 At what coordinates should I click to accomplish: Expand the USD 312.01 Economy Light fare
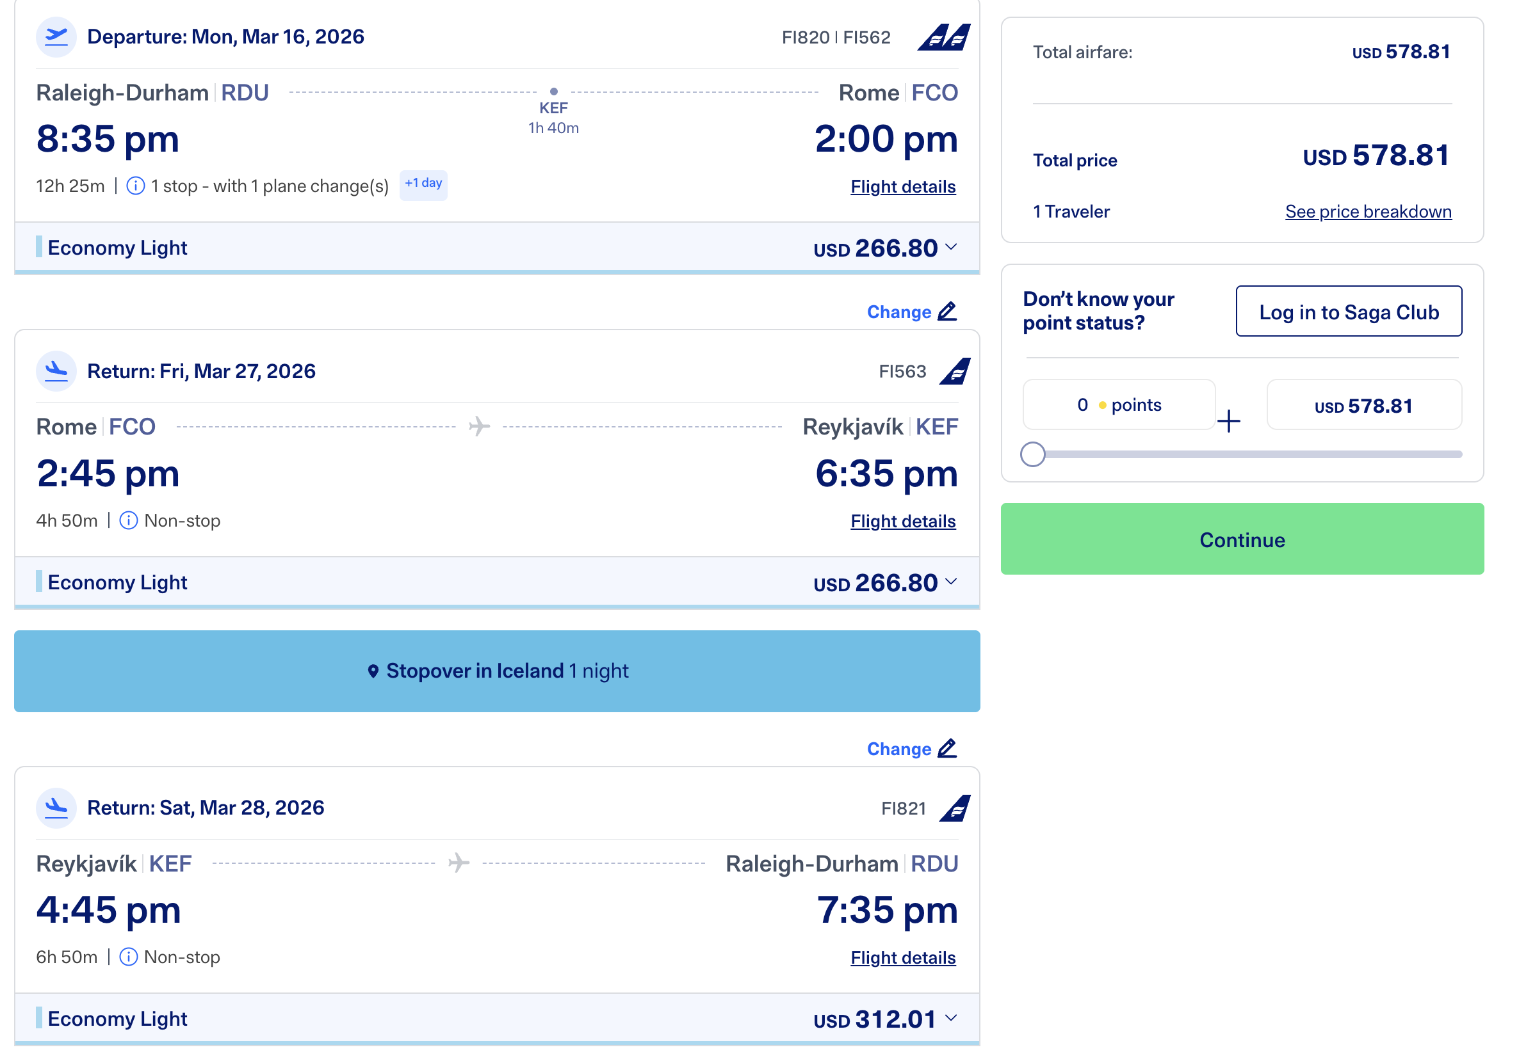(x=950, y=1018)
